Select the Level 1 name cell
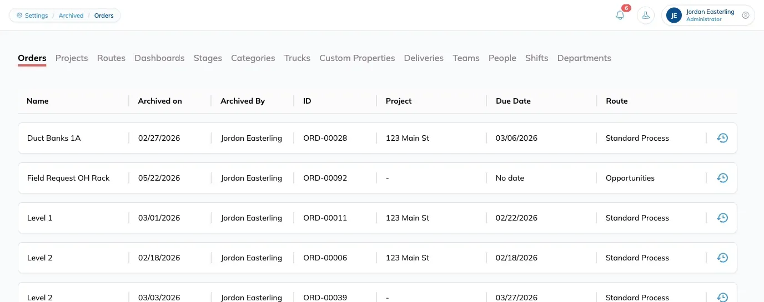 click(39, 218)
